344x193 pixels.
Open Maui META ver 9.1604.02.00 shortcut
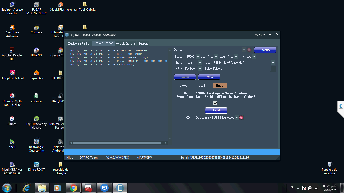point(12,168)
